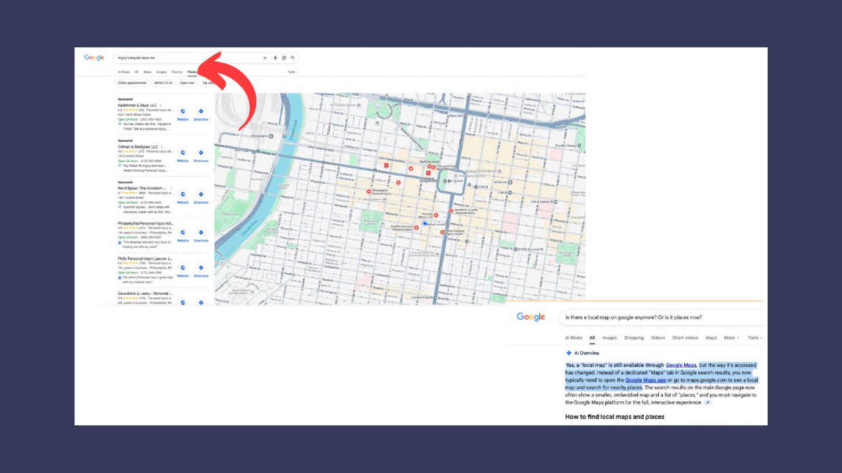
Task: Toggle the Open now filter chip
Action: (187, 83)
